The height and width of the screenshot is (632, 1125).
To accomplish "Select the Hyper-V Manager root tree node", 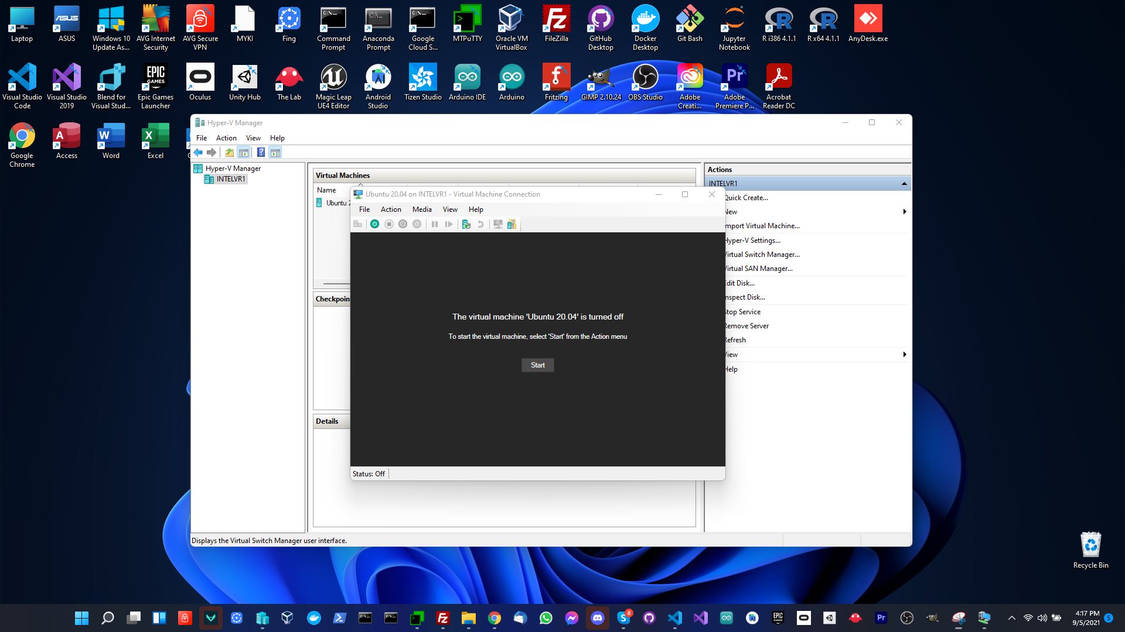I will click(227, 169).
